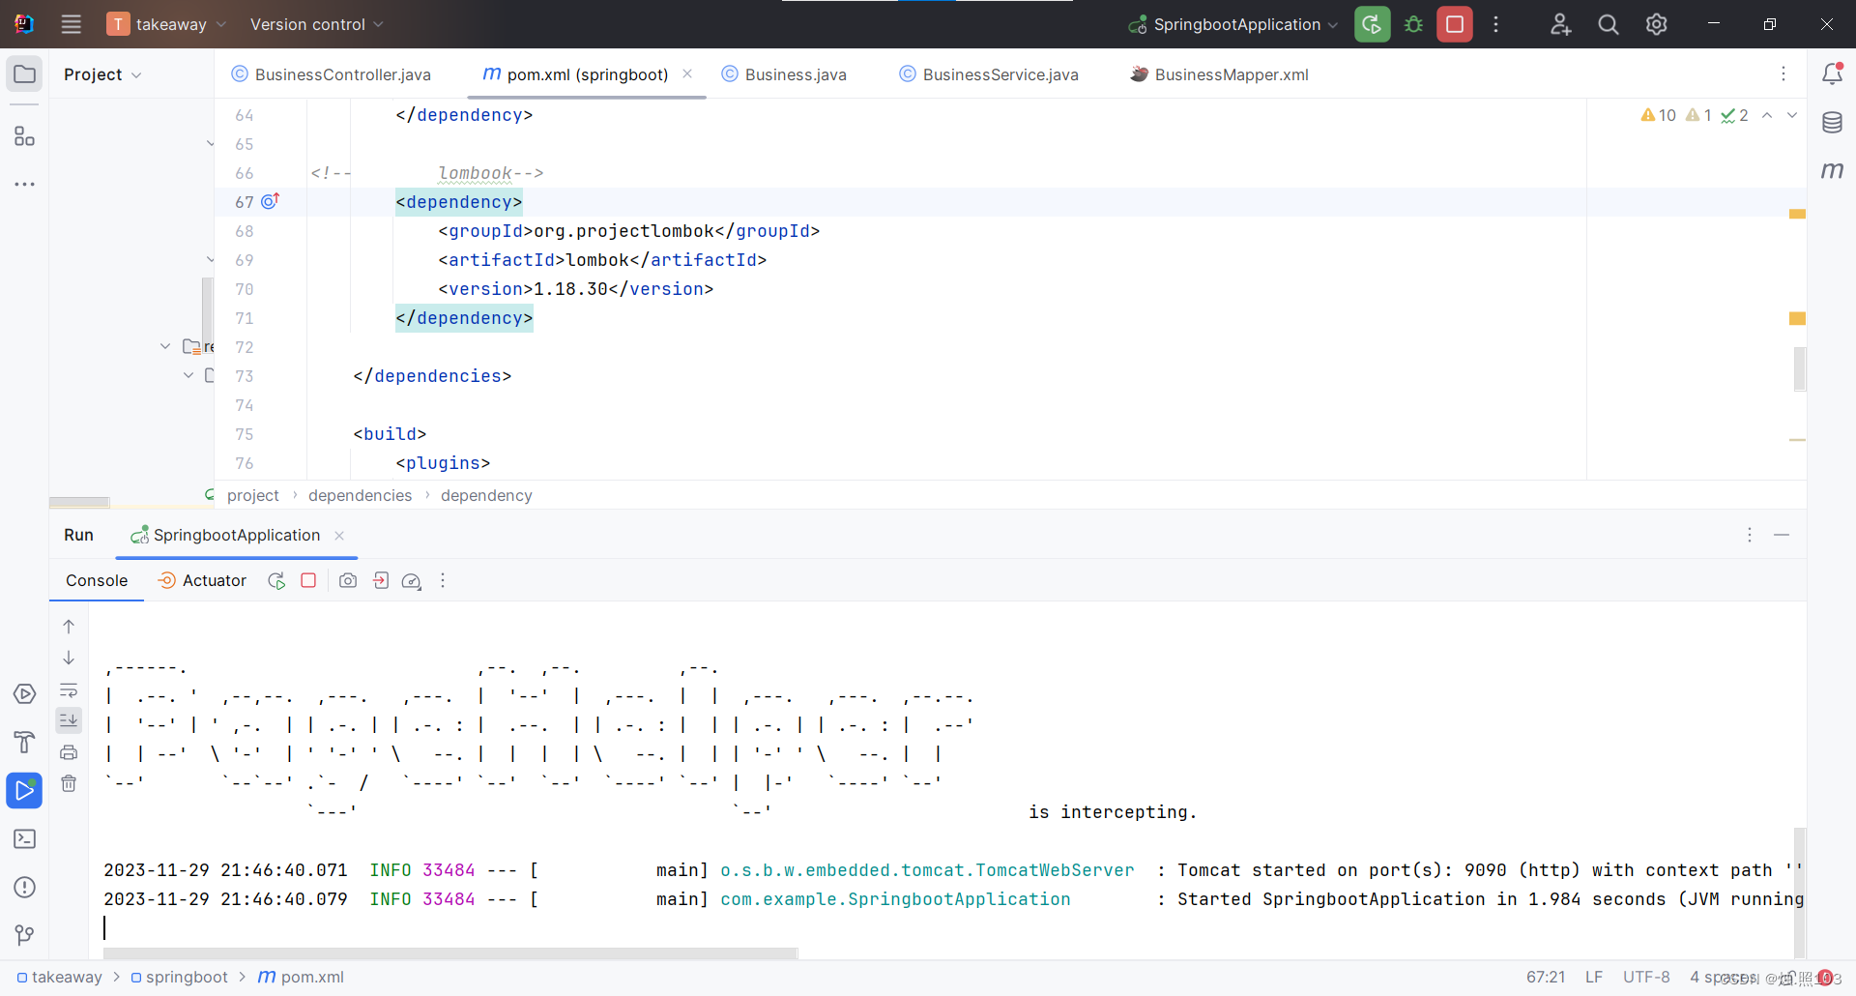Click the dependency breadcrumb in editor
Screen dimensions: 1856x996
(x=486, y=495)
